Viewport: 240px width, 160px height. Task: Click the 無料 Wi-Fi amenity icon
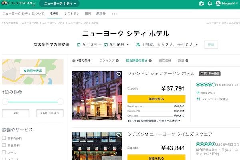coord(198,93)
